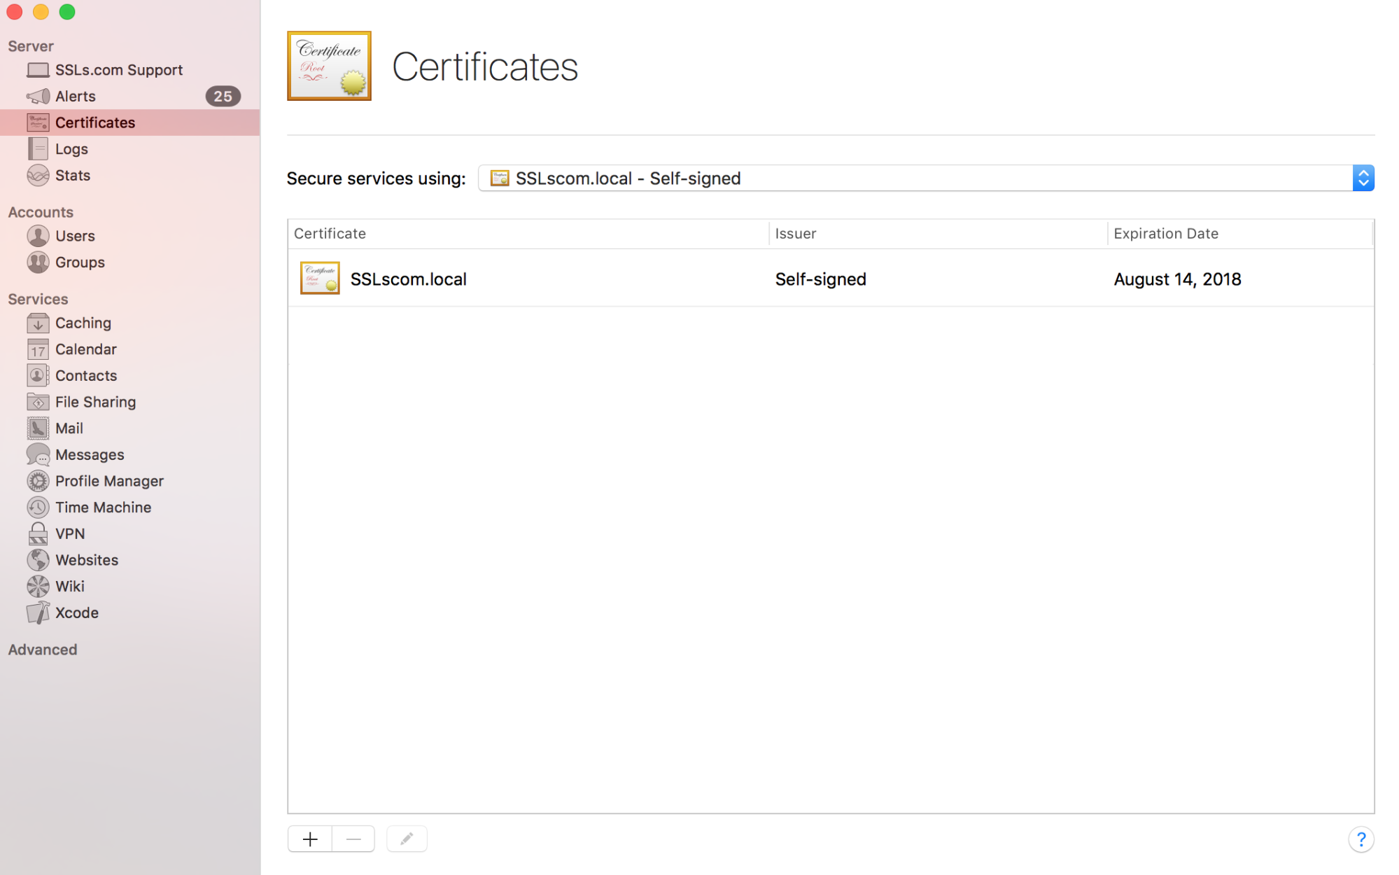Remove certificate with the minus button

(353, 839)
